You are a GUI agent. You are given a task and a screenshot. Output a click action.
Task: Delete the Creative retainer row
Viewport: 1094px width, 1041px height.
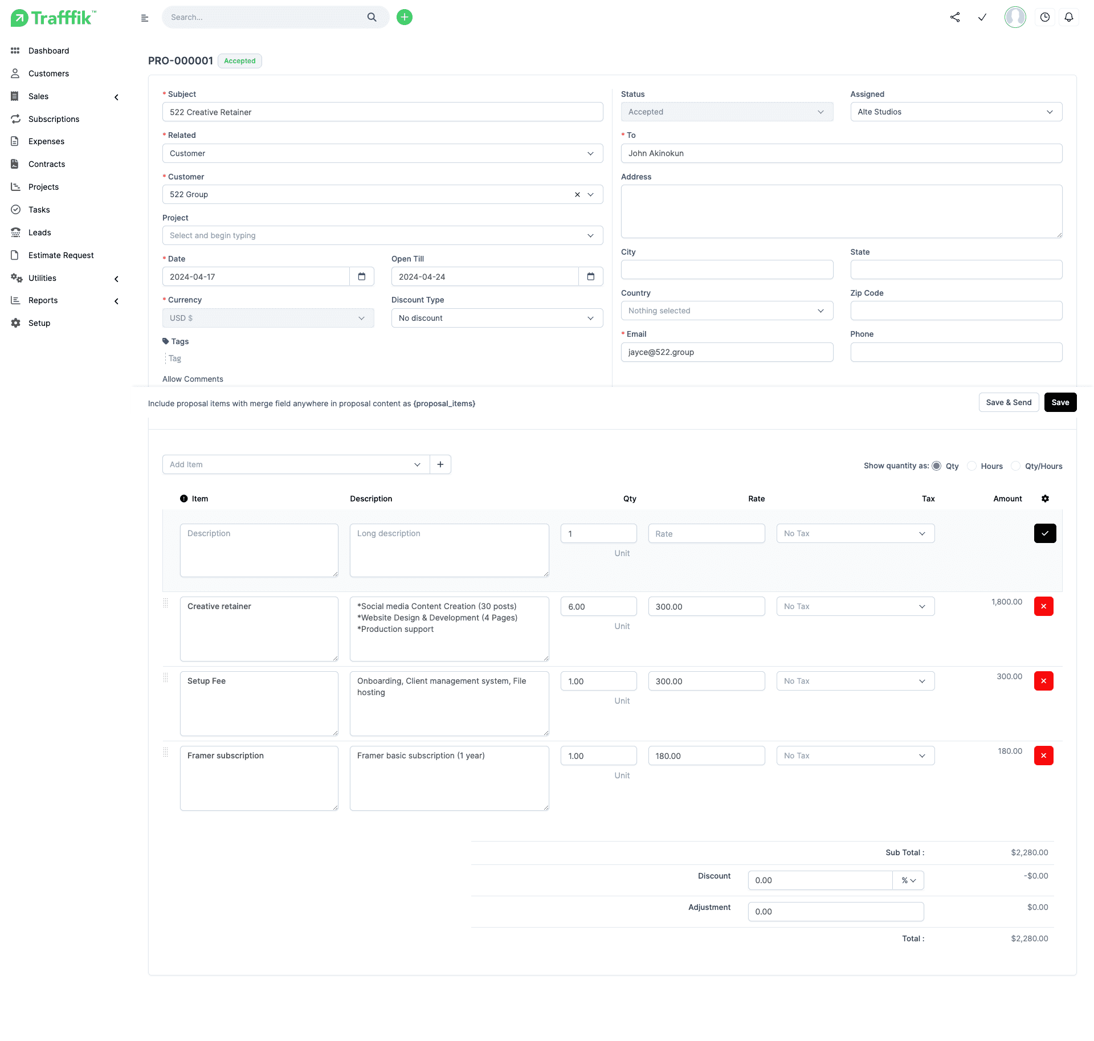pos(1044,606)
